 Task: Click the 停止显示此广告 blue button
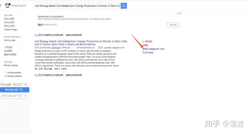(x=15, y=90)
